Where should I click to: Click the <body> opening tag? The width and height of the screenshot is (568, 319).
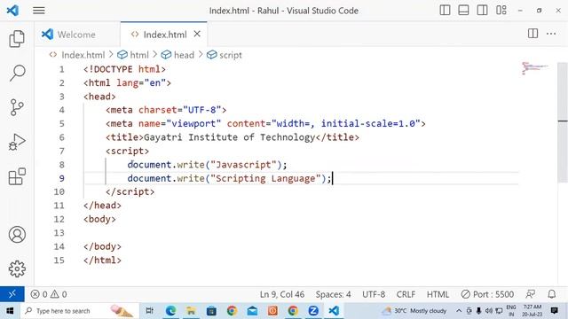pyautogui.click(x=99, y=220)
